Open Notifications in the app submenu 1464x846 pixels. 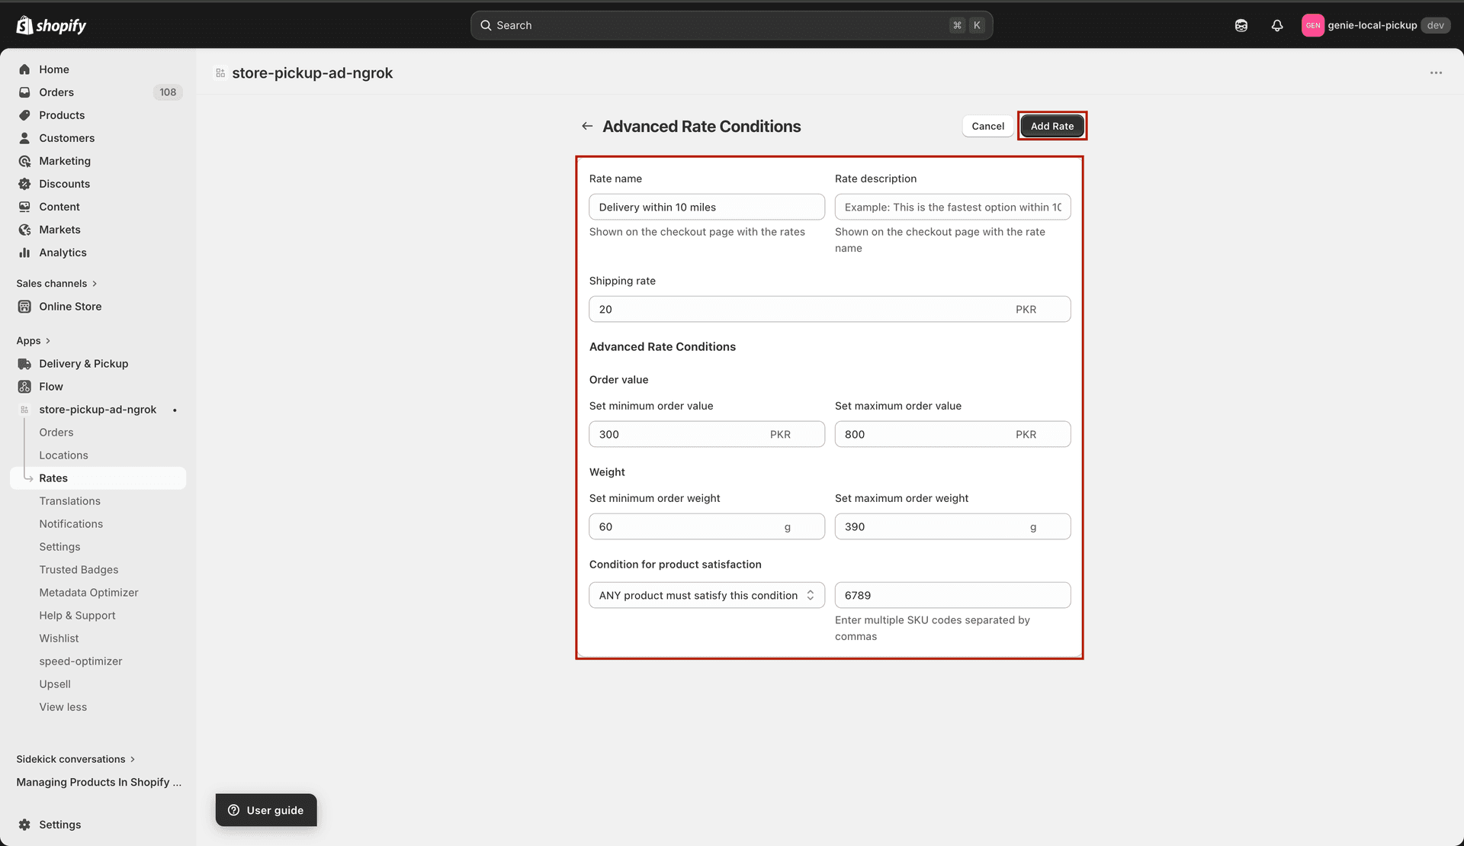coord(71,524)
